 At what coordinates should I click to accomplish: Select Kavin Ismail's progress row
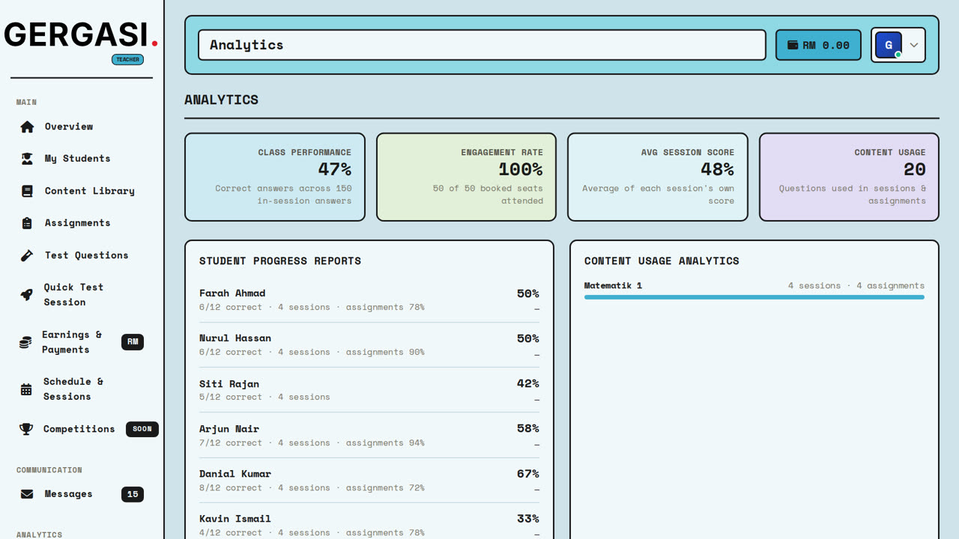tap(369, 522)
